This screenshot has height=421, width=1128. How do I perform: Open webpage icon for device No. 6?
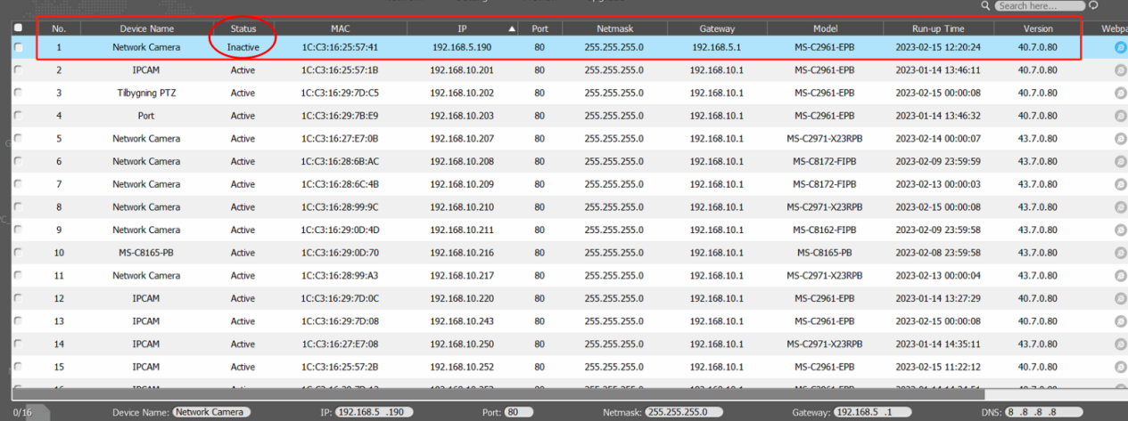click(1121, 161)
